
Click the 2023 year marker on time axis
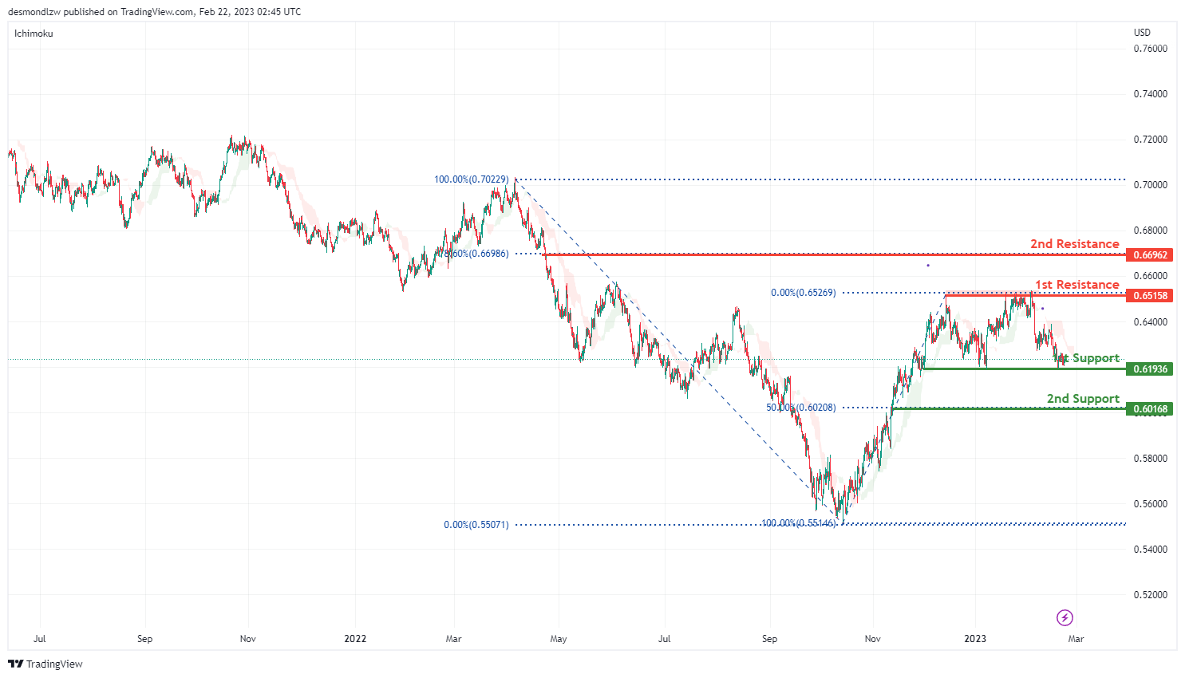click(975, 639)
